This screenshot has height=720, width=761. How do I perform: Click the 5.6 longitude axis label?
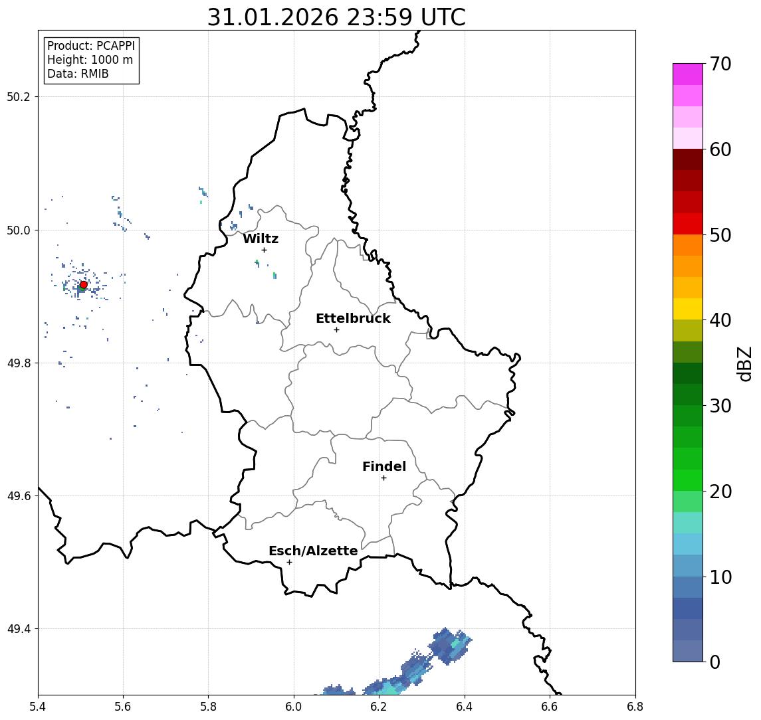tap(123, 707)
